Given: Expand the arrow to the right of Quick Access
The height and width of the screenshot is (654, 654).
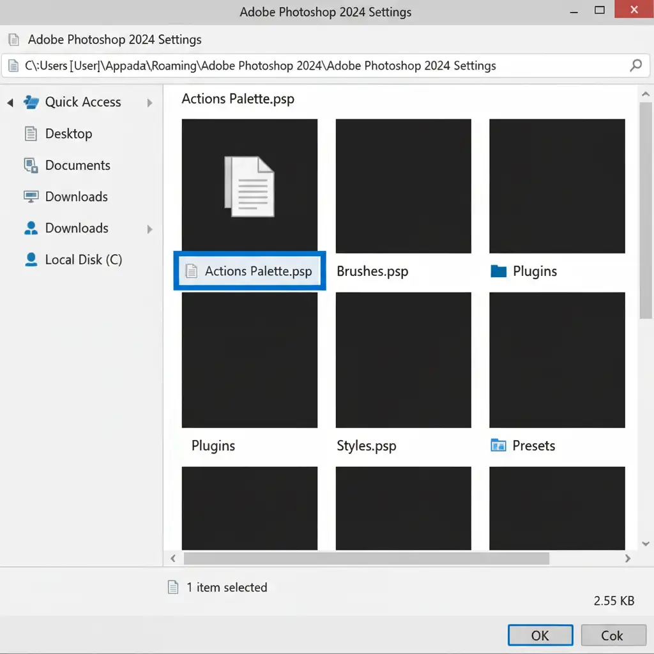Looking at the screenshot, I should [149, 102].
